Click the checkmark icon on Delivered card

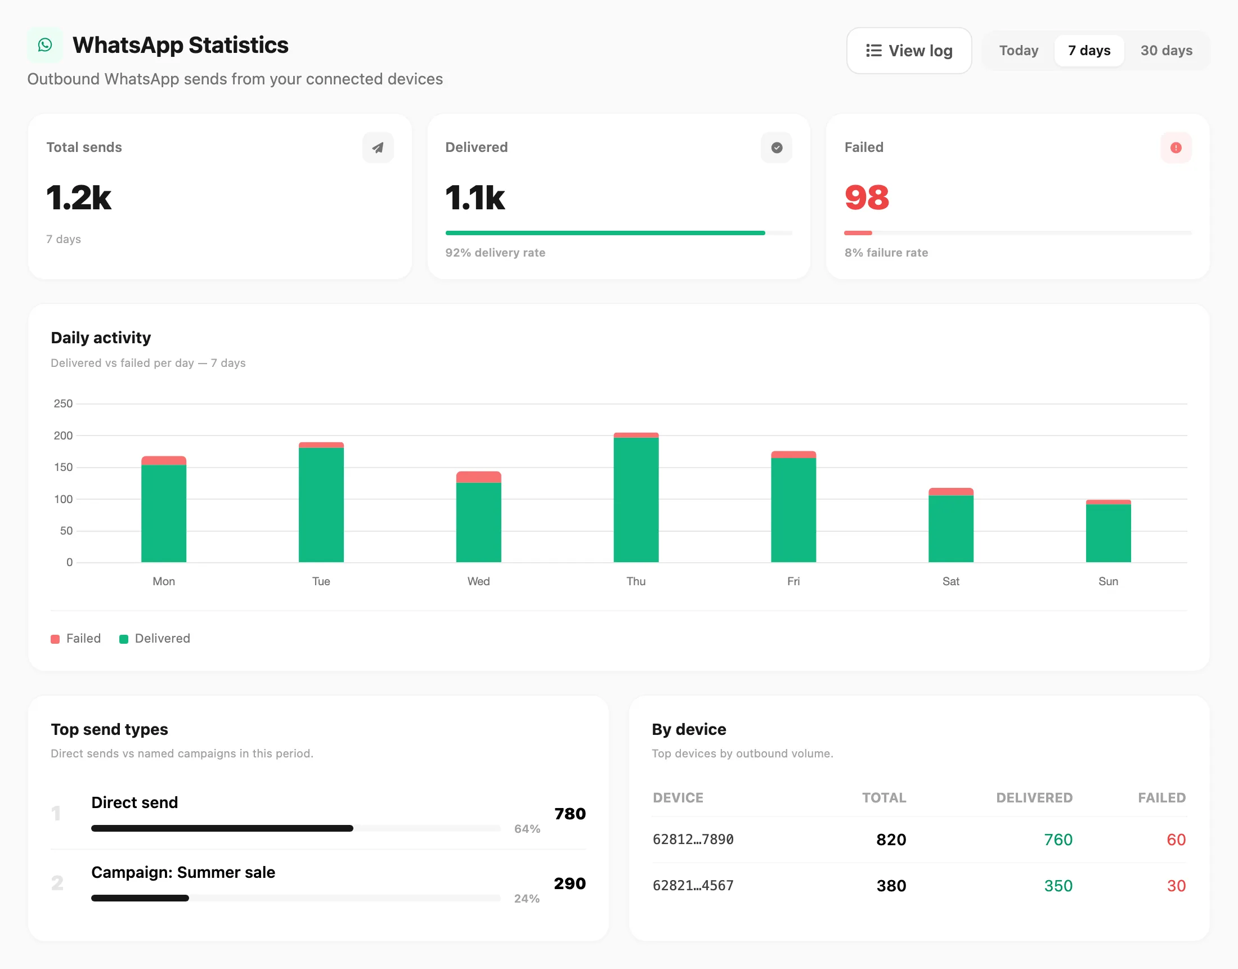(x=777, y=147)
